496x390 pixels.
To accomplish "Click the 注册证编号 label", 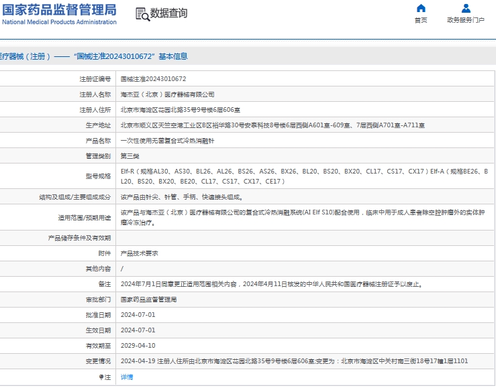I will [x=95, y=79].
